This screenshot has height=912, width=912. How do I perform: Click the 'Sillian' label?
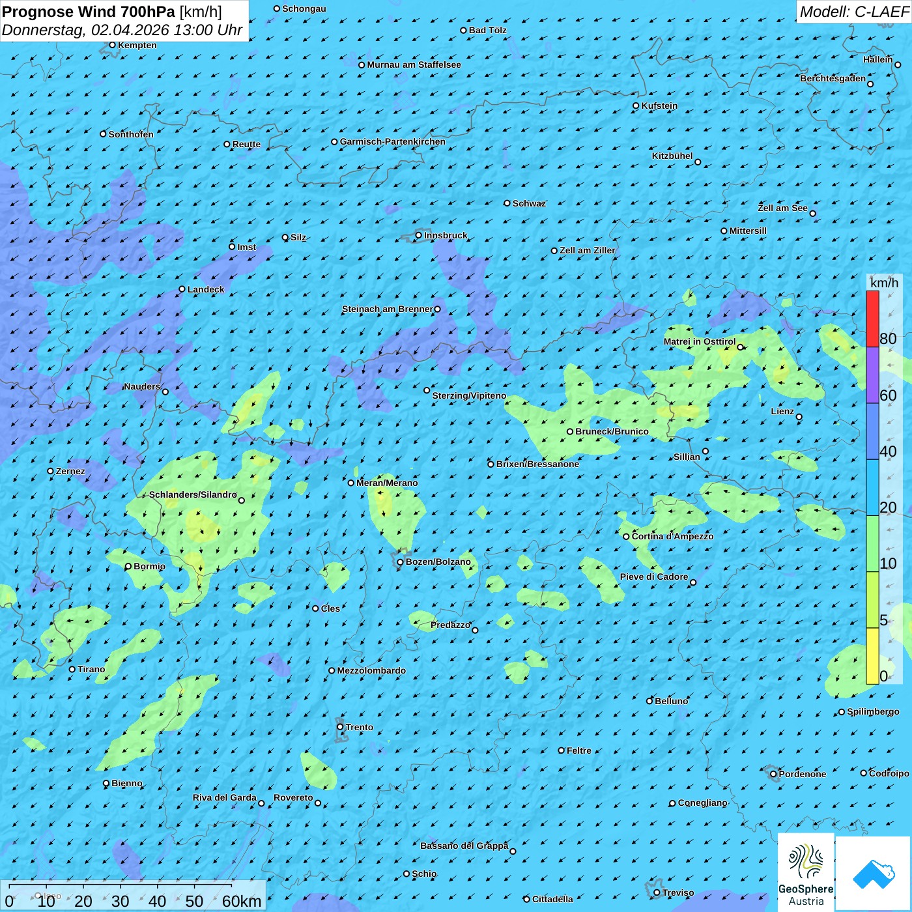(x=687, y=457)
